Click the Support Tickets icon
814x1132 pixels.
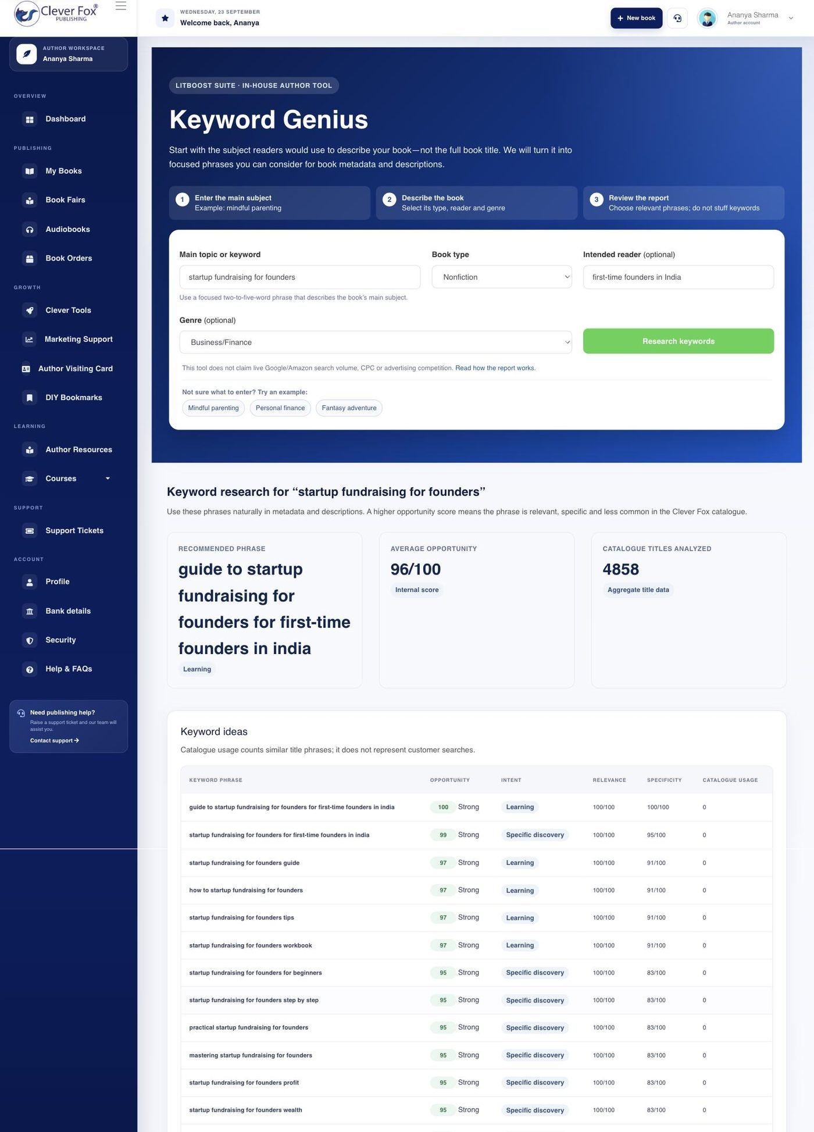[x=30, y=531]
